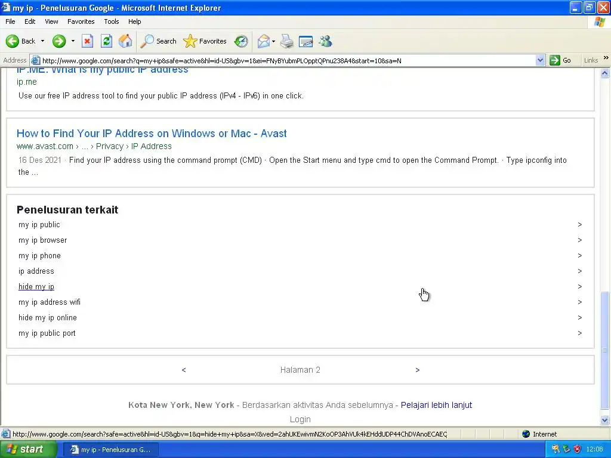
Task: Click the Stop loading icon
Action: point(87,41)
